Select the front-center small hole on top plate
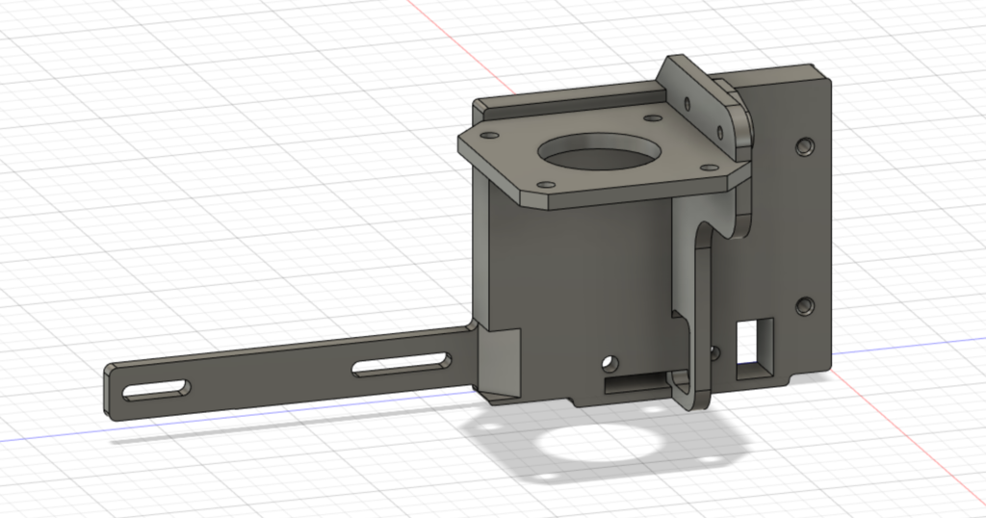The image size is (986, 518). (545, 184)
